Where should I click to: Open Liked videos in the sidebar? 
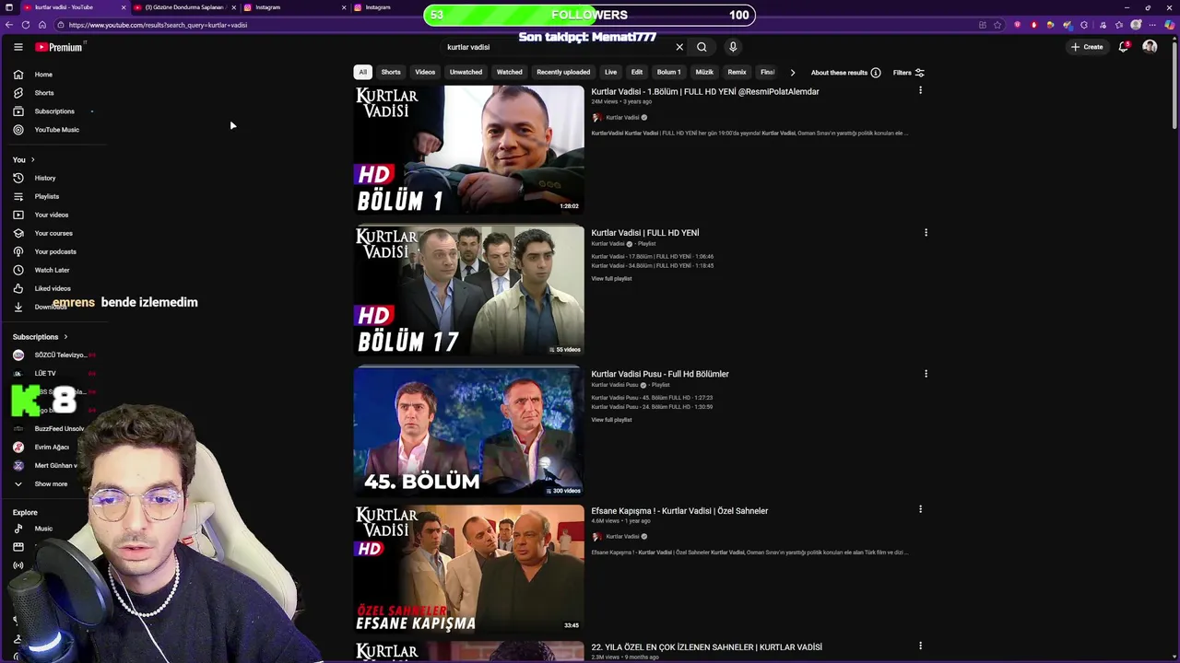coord(51,288)
